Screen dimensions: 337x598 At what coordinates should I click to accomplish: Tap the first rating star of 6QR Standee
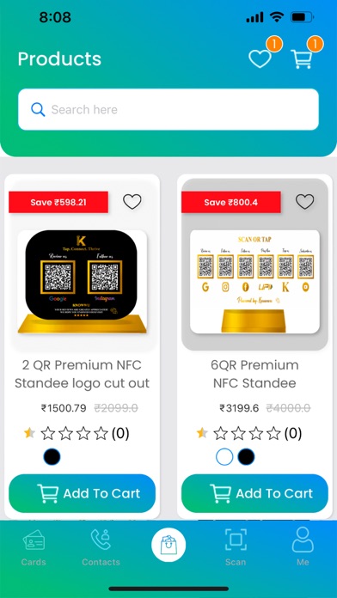coord(202,433)
